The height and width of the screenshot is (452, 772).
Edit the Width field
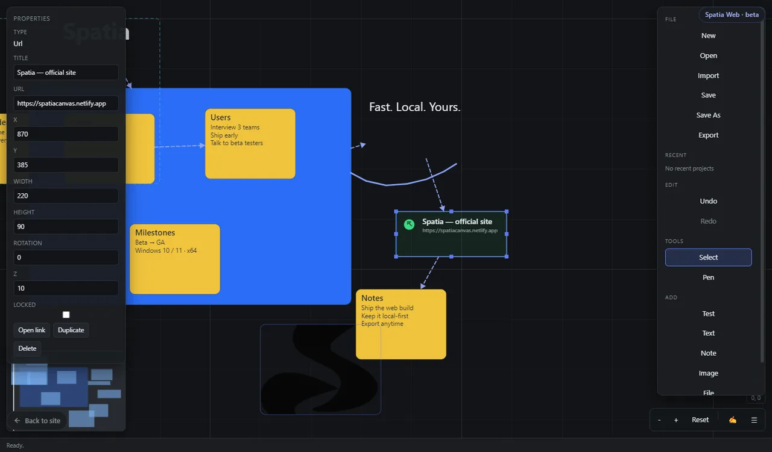(66, 196)
